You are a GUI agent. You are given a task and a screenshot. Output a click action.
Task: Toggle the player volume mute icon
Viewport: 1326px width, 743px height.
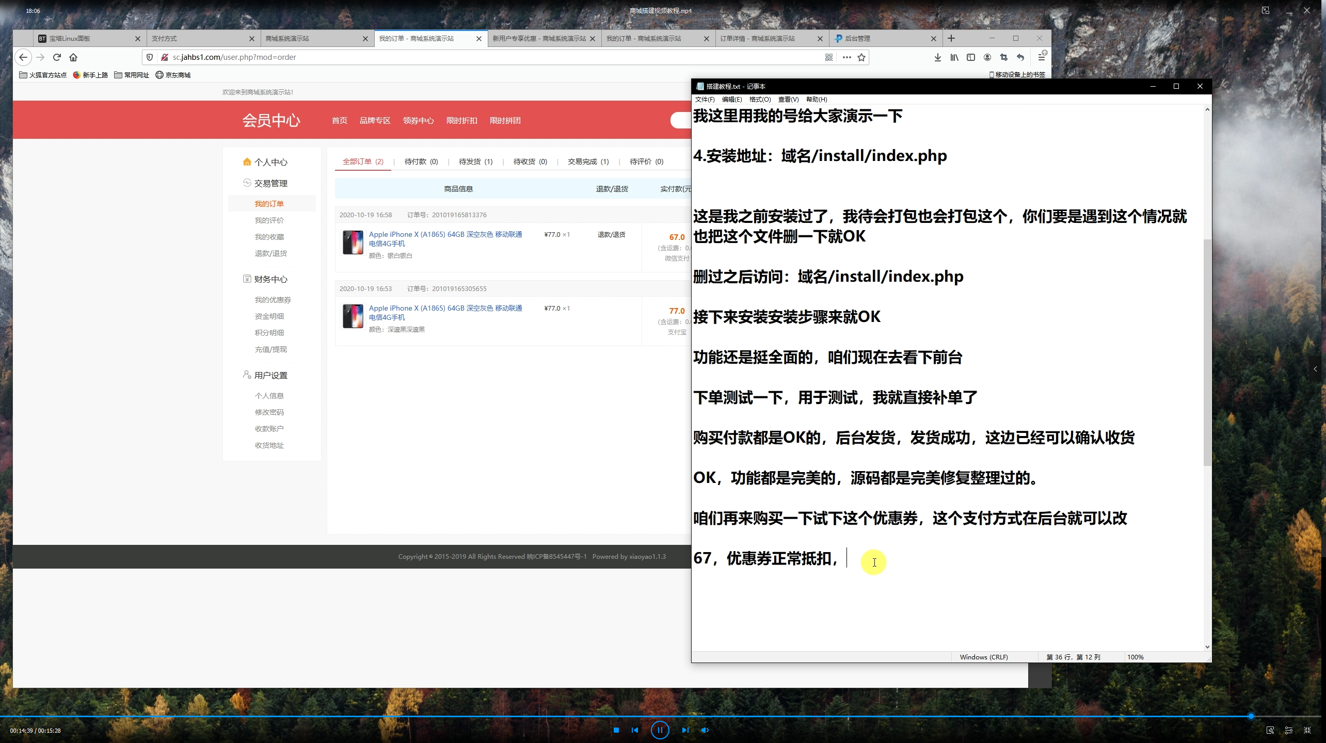point(705,730)
